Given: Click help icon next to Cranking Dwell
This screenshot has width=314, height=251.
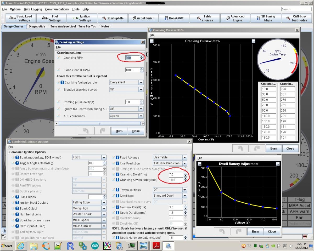Looking at the screenshot, I should (x=117, y=174).
